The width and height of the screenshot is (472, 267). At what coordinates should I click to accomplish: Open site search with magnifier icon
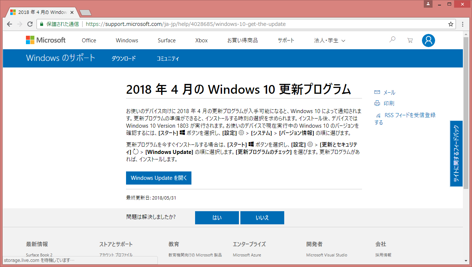click(392, 40)
